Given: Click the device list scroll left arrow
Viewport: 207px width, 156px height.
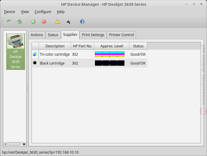Looking at the screenshot, I should click(5, 144).
